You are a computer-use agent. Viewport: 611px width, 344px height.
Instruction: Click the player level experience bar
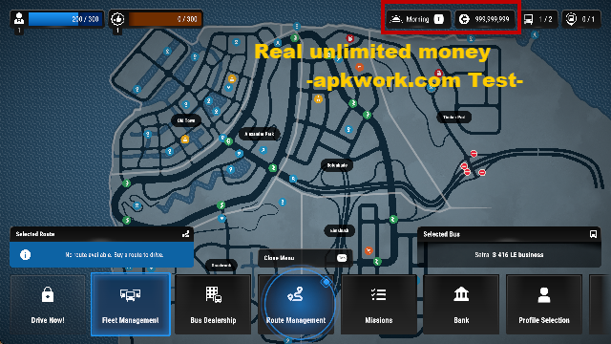[x=66, y=19]
